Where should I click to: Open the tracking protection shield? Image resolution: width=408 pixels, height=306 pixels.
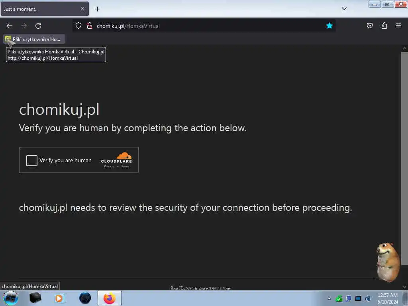pyautogui.click(x=78, y=25)
